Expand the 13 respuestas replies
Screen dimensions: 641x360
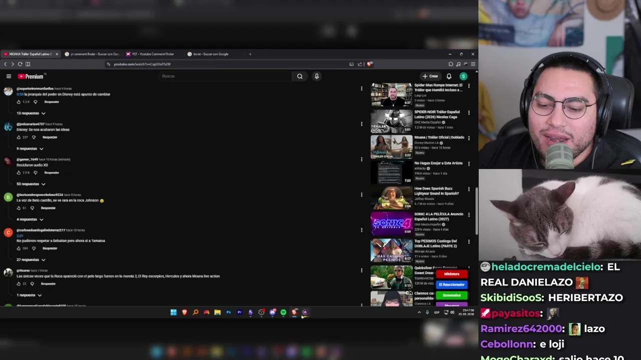(x=31, y=113)
